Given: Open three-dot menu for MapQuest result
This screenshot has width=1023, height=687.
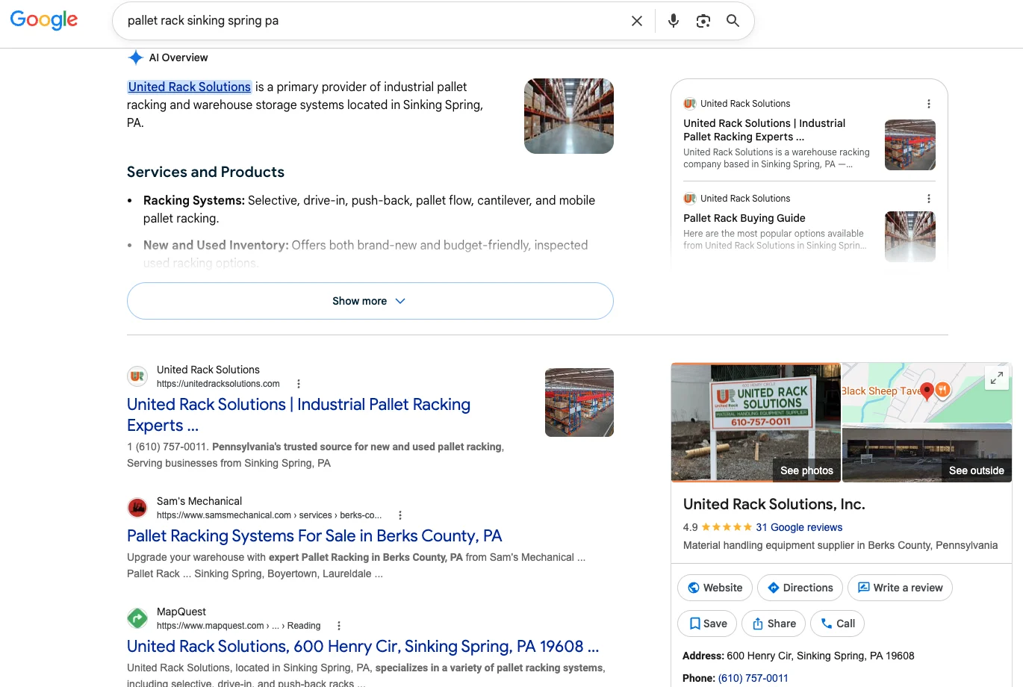Looking at the screenshot, I should 339,626.
